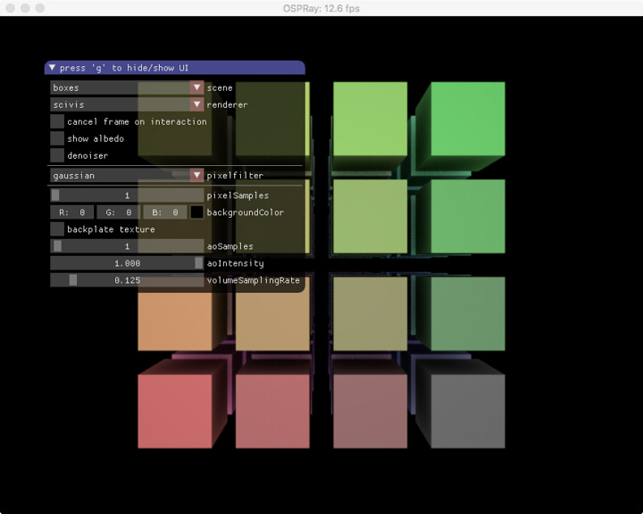Image resolution: width=643 pixels, height=514 pixels.
Task: Minimize the OSPRay window
Action: (x=25, y=8)
